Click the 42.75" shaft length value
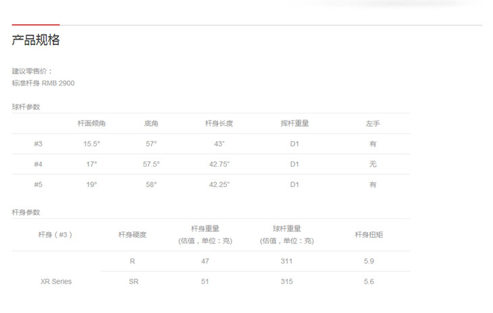493x313 pixels. (219, 164)
